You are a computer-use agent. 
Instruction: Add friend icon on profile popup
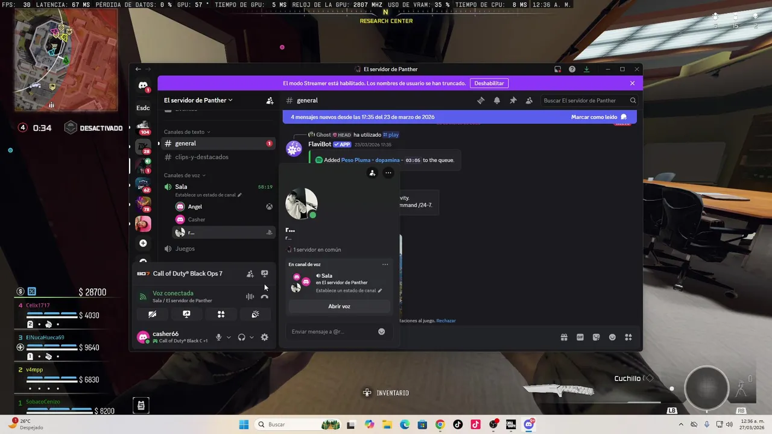(x=372, y=173)
